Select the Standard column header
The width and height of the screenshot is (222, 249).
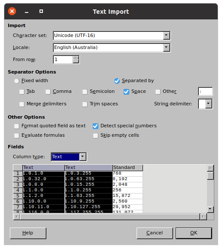(128, 168)
